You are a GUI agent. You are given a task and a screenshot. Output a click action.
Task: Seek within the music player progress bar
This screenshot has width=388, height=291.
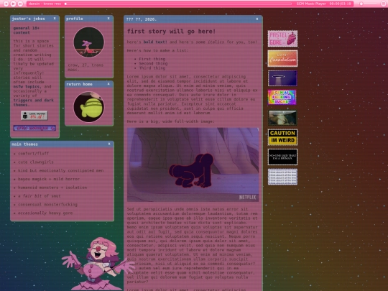click(178, 4)
